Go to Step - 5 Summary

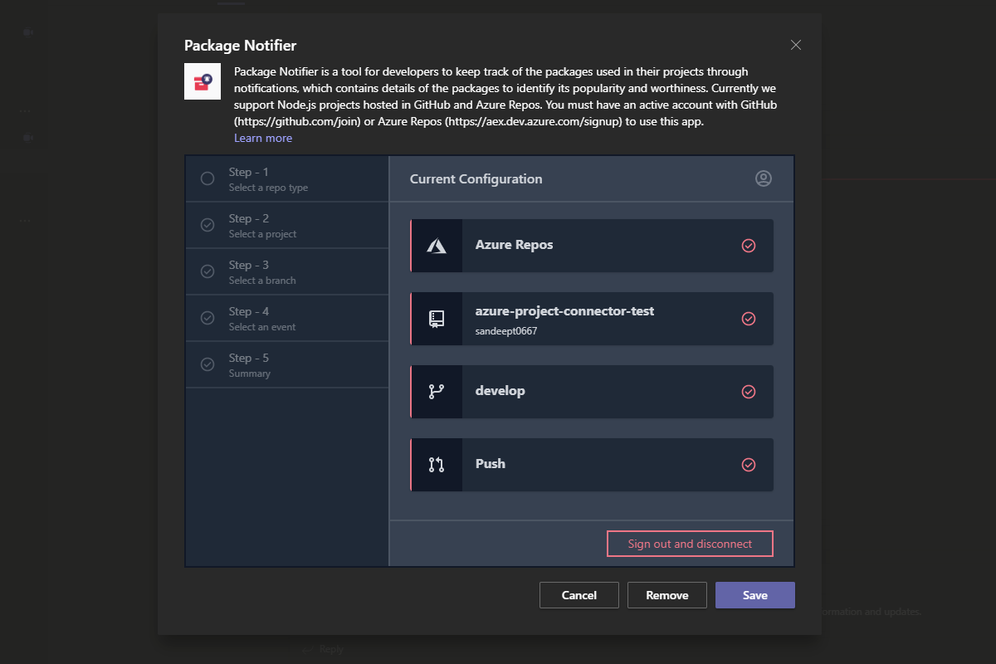[x=287, y=364]
